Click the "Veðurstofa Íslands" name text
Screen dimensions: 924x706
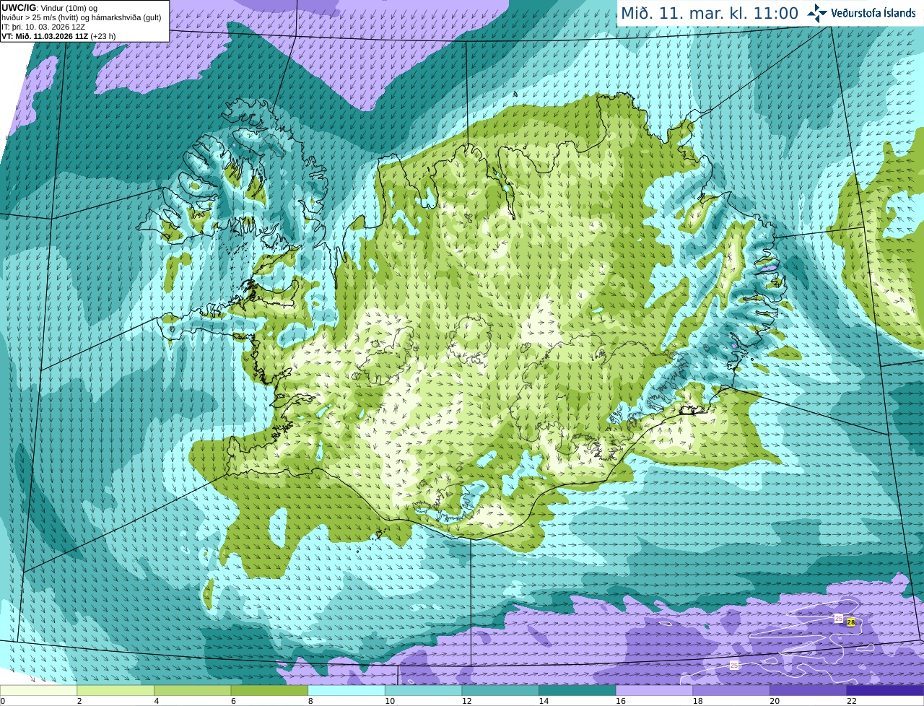click(873, 13)
